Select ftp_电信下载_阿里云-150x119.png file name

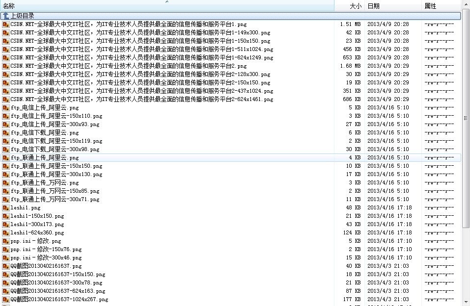[56, 141]
